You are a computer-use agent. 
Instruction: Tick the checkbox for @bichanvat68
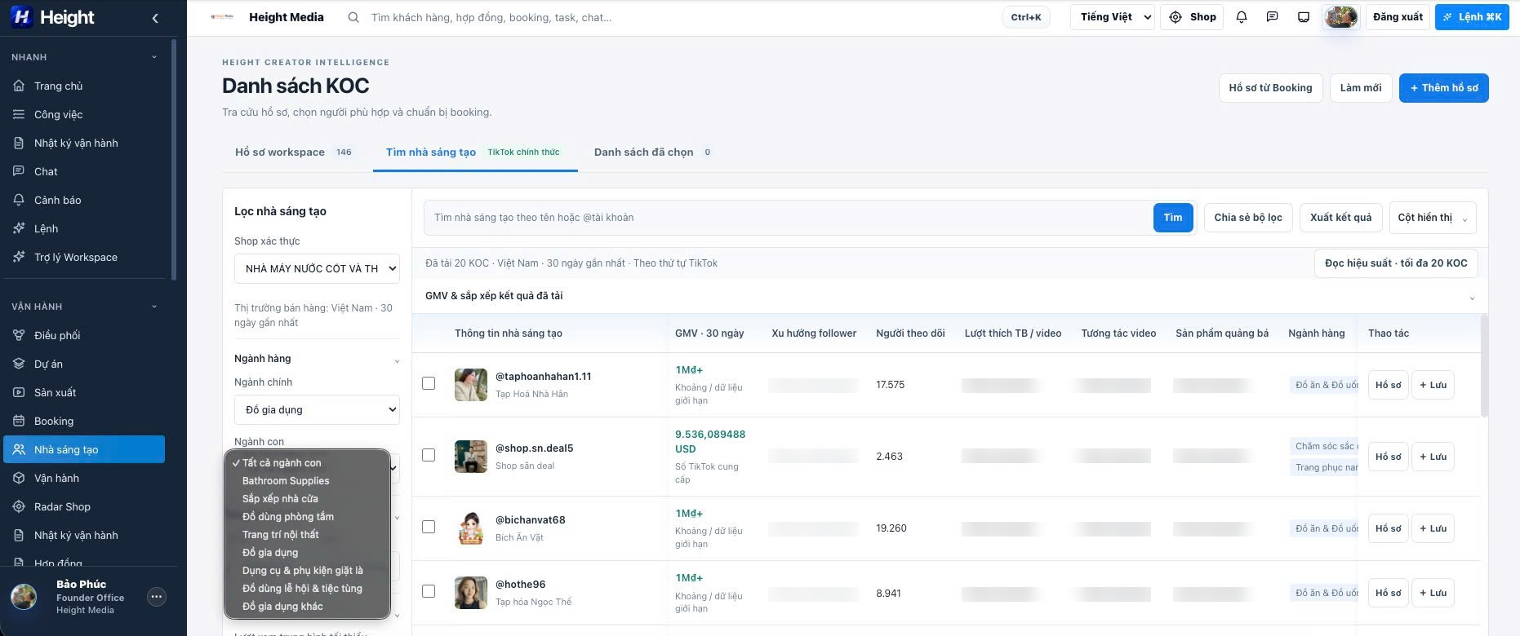pos(429,527)
